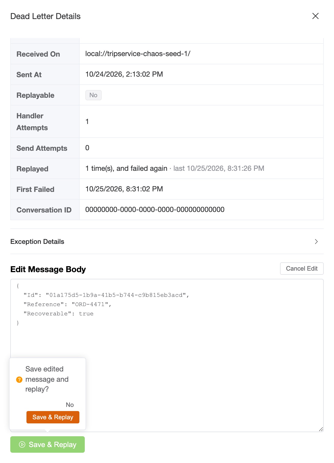
Task: Click the '1 time(s), and failed again' text
Action: point(126,168)
